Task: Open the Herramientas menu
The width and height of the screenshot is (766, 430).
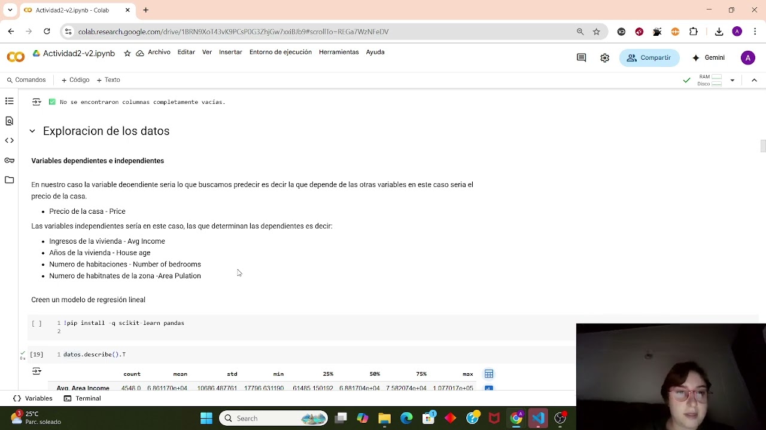Action: coord(339,52)
